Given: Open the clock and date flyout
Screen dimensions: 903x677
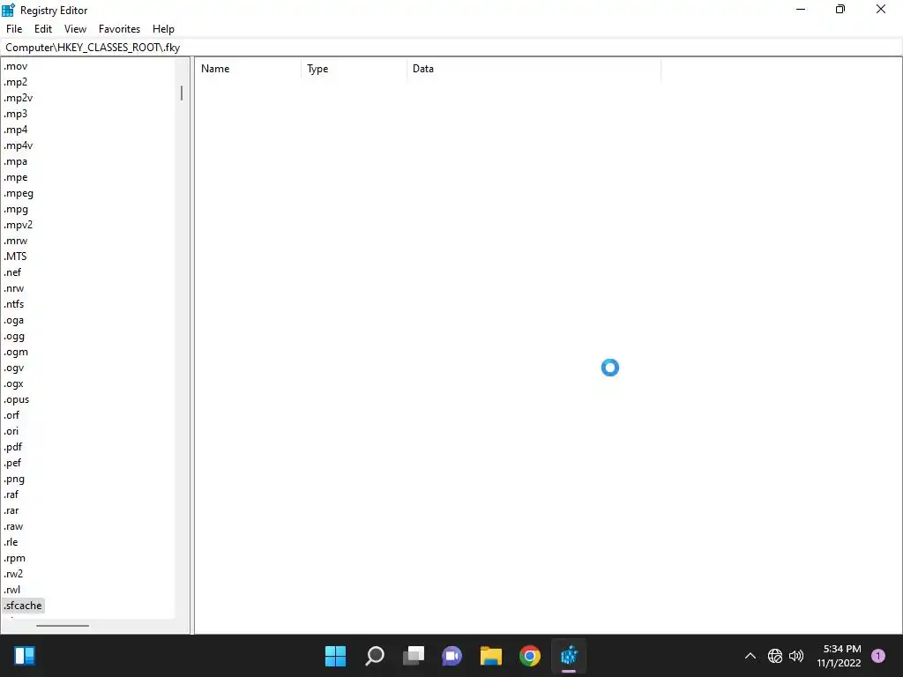Looking at the screenshot, I should tap(839, 656).
